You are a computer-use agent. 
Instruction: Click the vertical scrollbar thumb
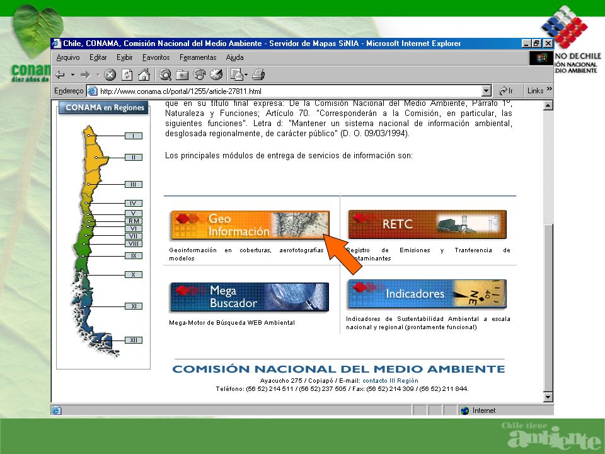click(548, 308)
